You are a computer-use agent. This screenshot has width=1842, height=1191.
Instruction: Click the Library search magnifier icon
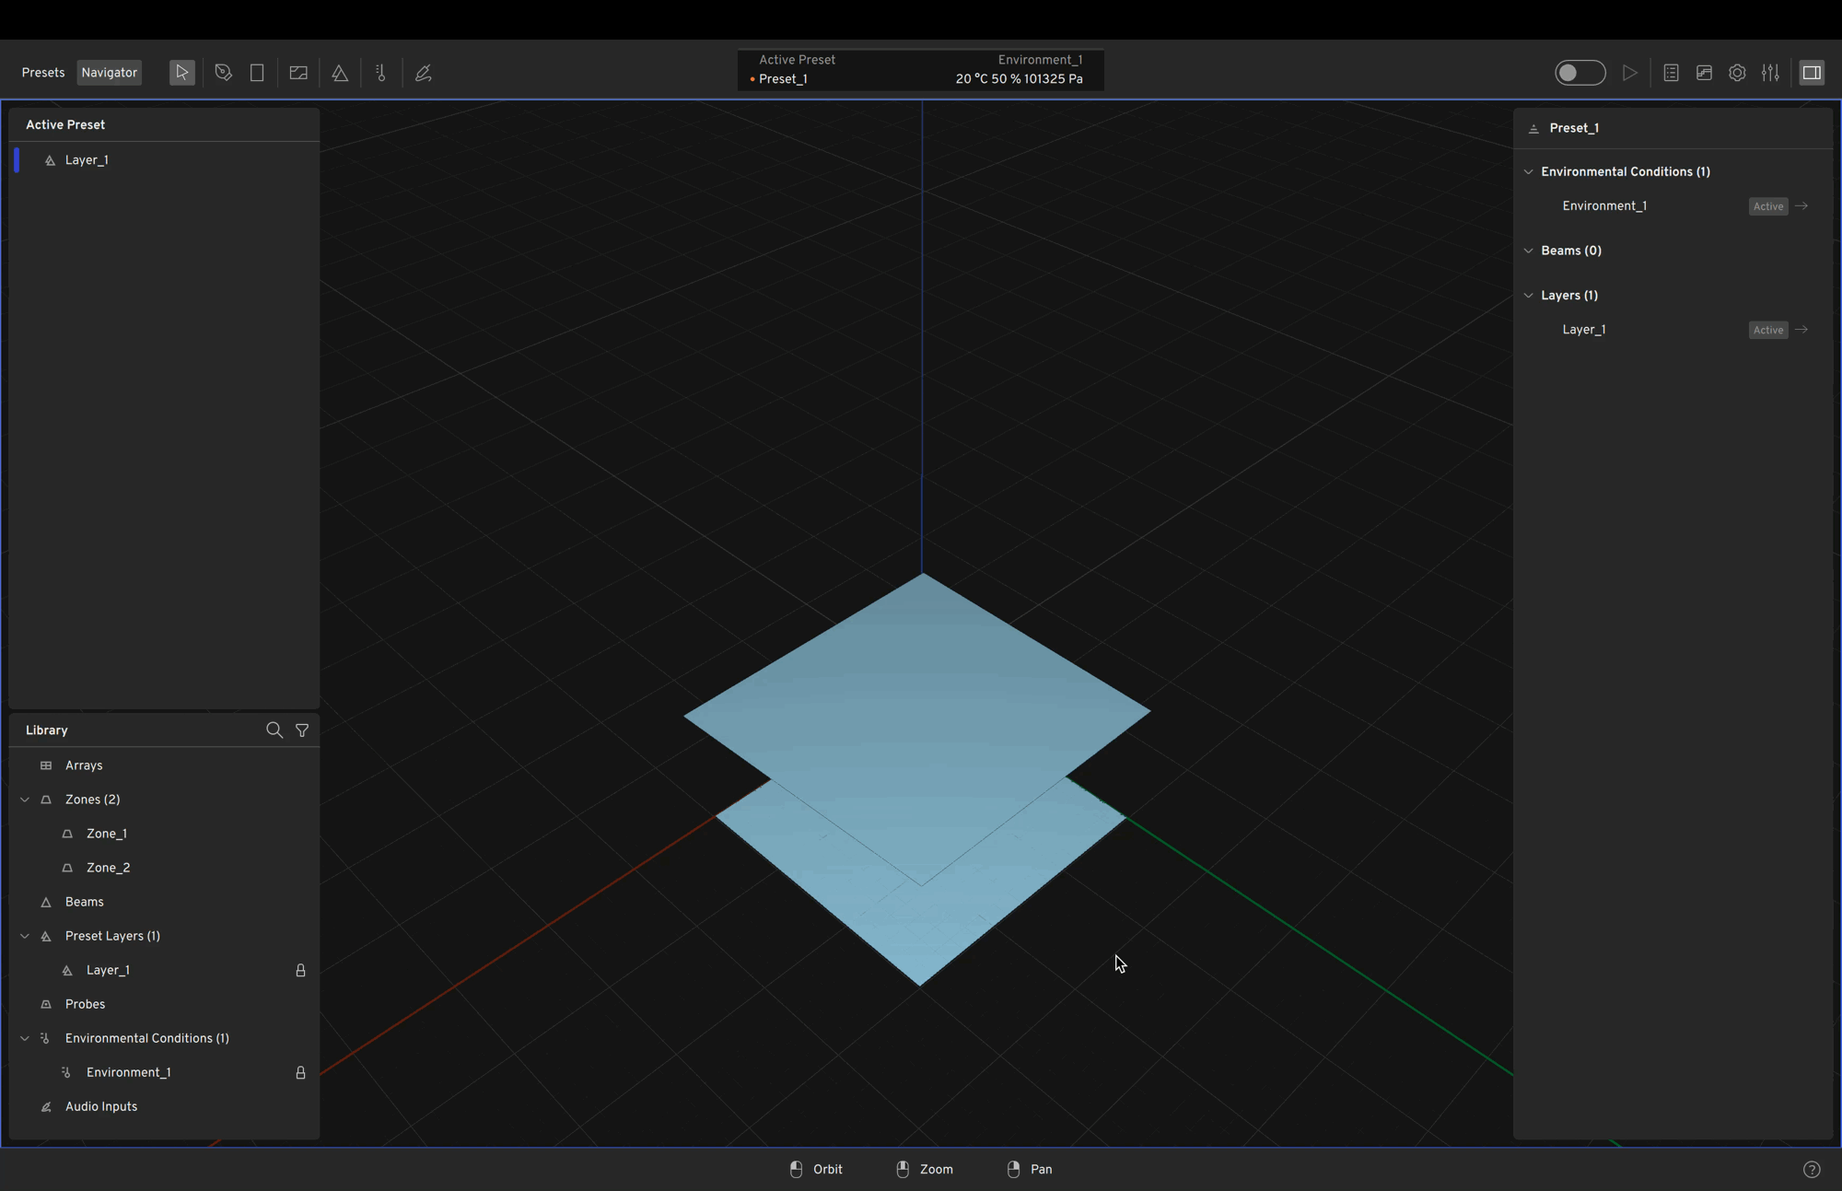[274, 730]
